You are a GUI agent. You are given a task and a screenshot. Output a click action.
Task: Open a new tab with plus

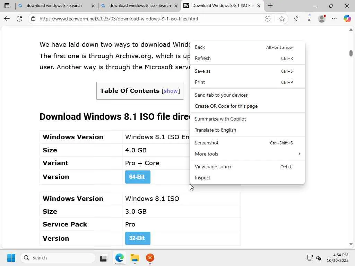pos(270,6)
